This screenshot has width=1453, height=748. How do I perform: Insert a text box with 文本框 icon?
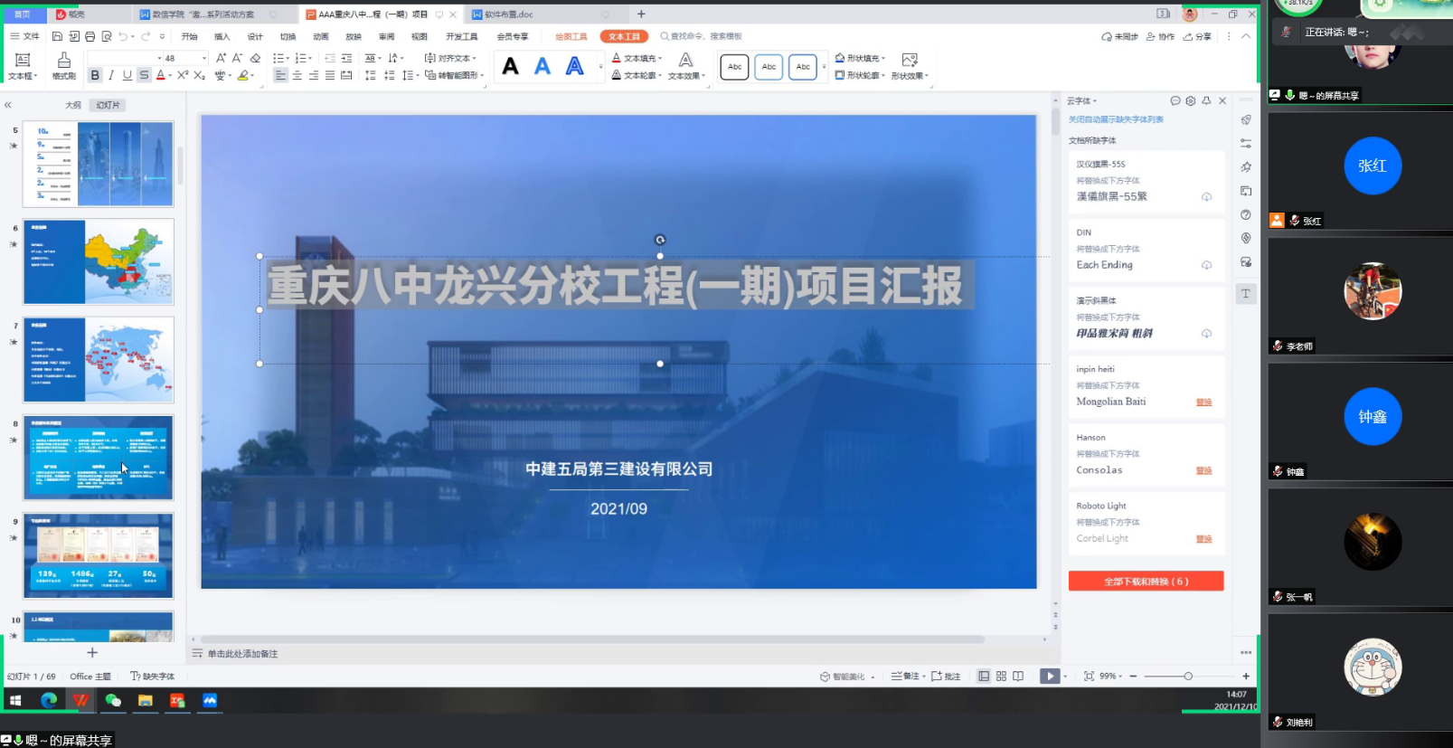(x=23, y=65)
